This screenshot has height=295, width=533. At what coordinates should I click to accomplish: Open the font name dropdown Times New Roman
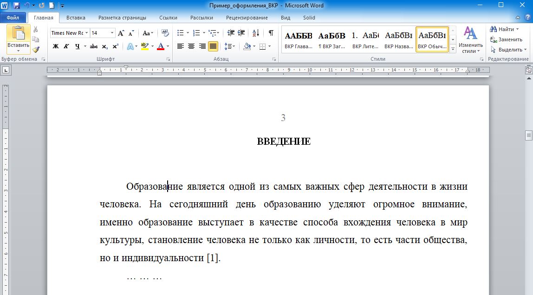pyautogui.click(x=86, y=33)
